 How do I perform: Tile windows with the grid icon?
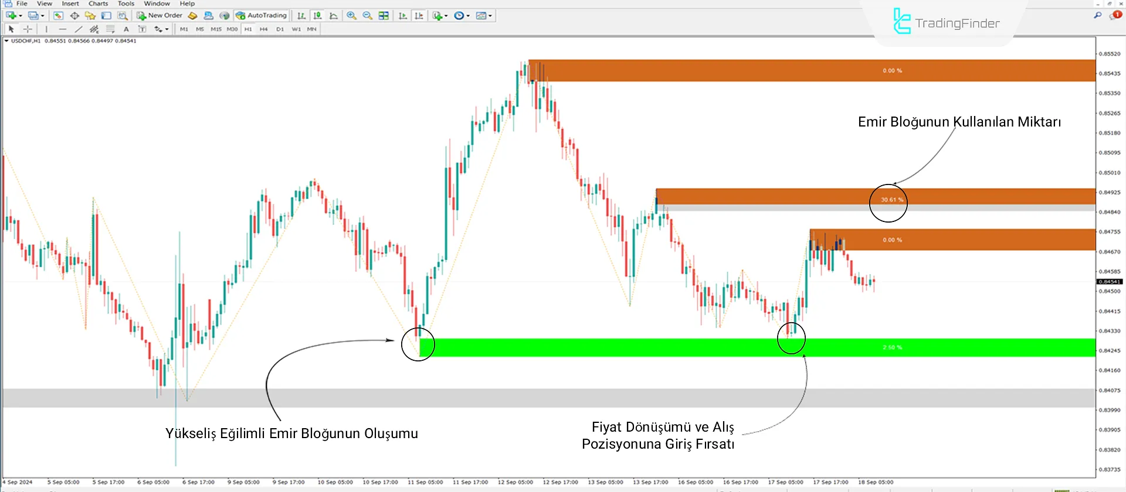point(384,16)
